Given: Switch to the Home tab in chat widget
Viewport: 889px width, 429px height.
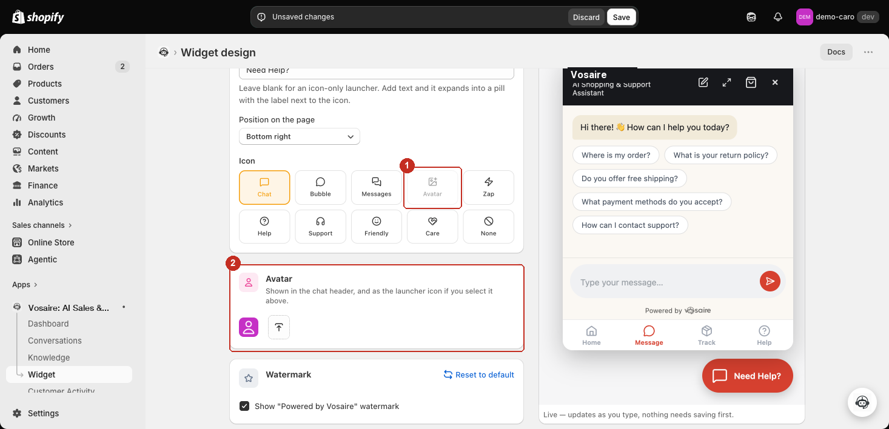Looking at the screenshot, I should (591, 335).
